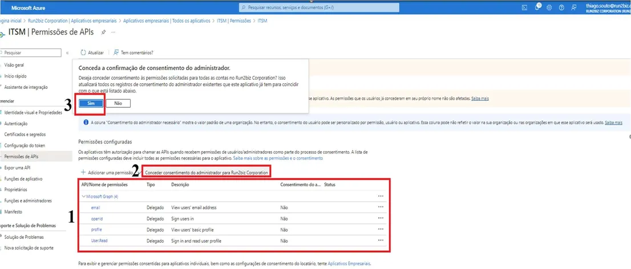Open the User.Read permission link
631x269 pixels.
99,241
